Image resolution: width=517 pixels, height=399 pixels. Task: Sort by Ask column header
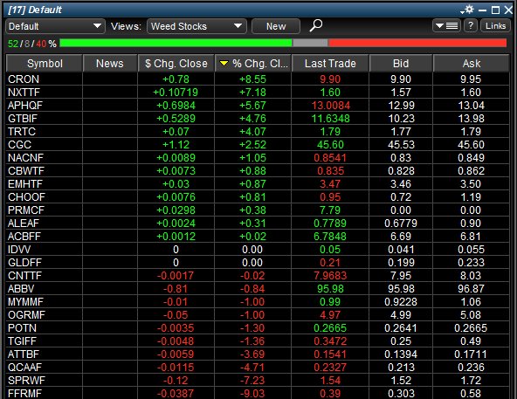(x=472, y=64)
